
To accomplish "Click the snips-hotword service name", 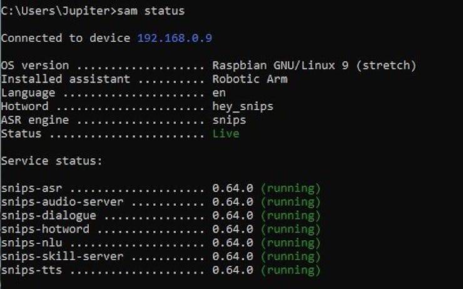I will [45, 230].
